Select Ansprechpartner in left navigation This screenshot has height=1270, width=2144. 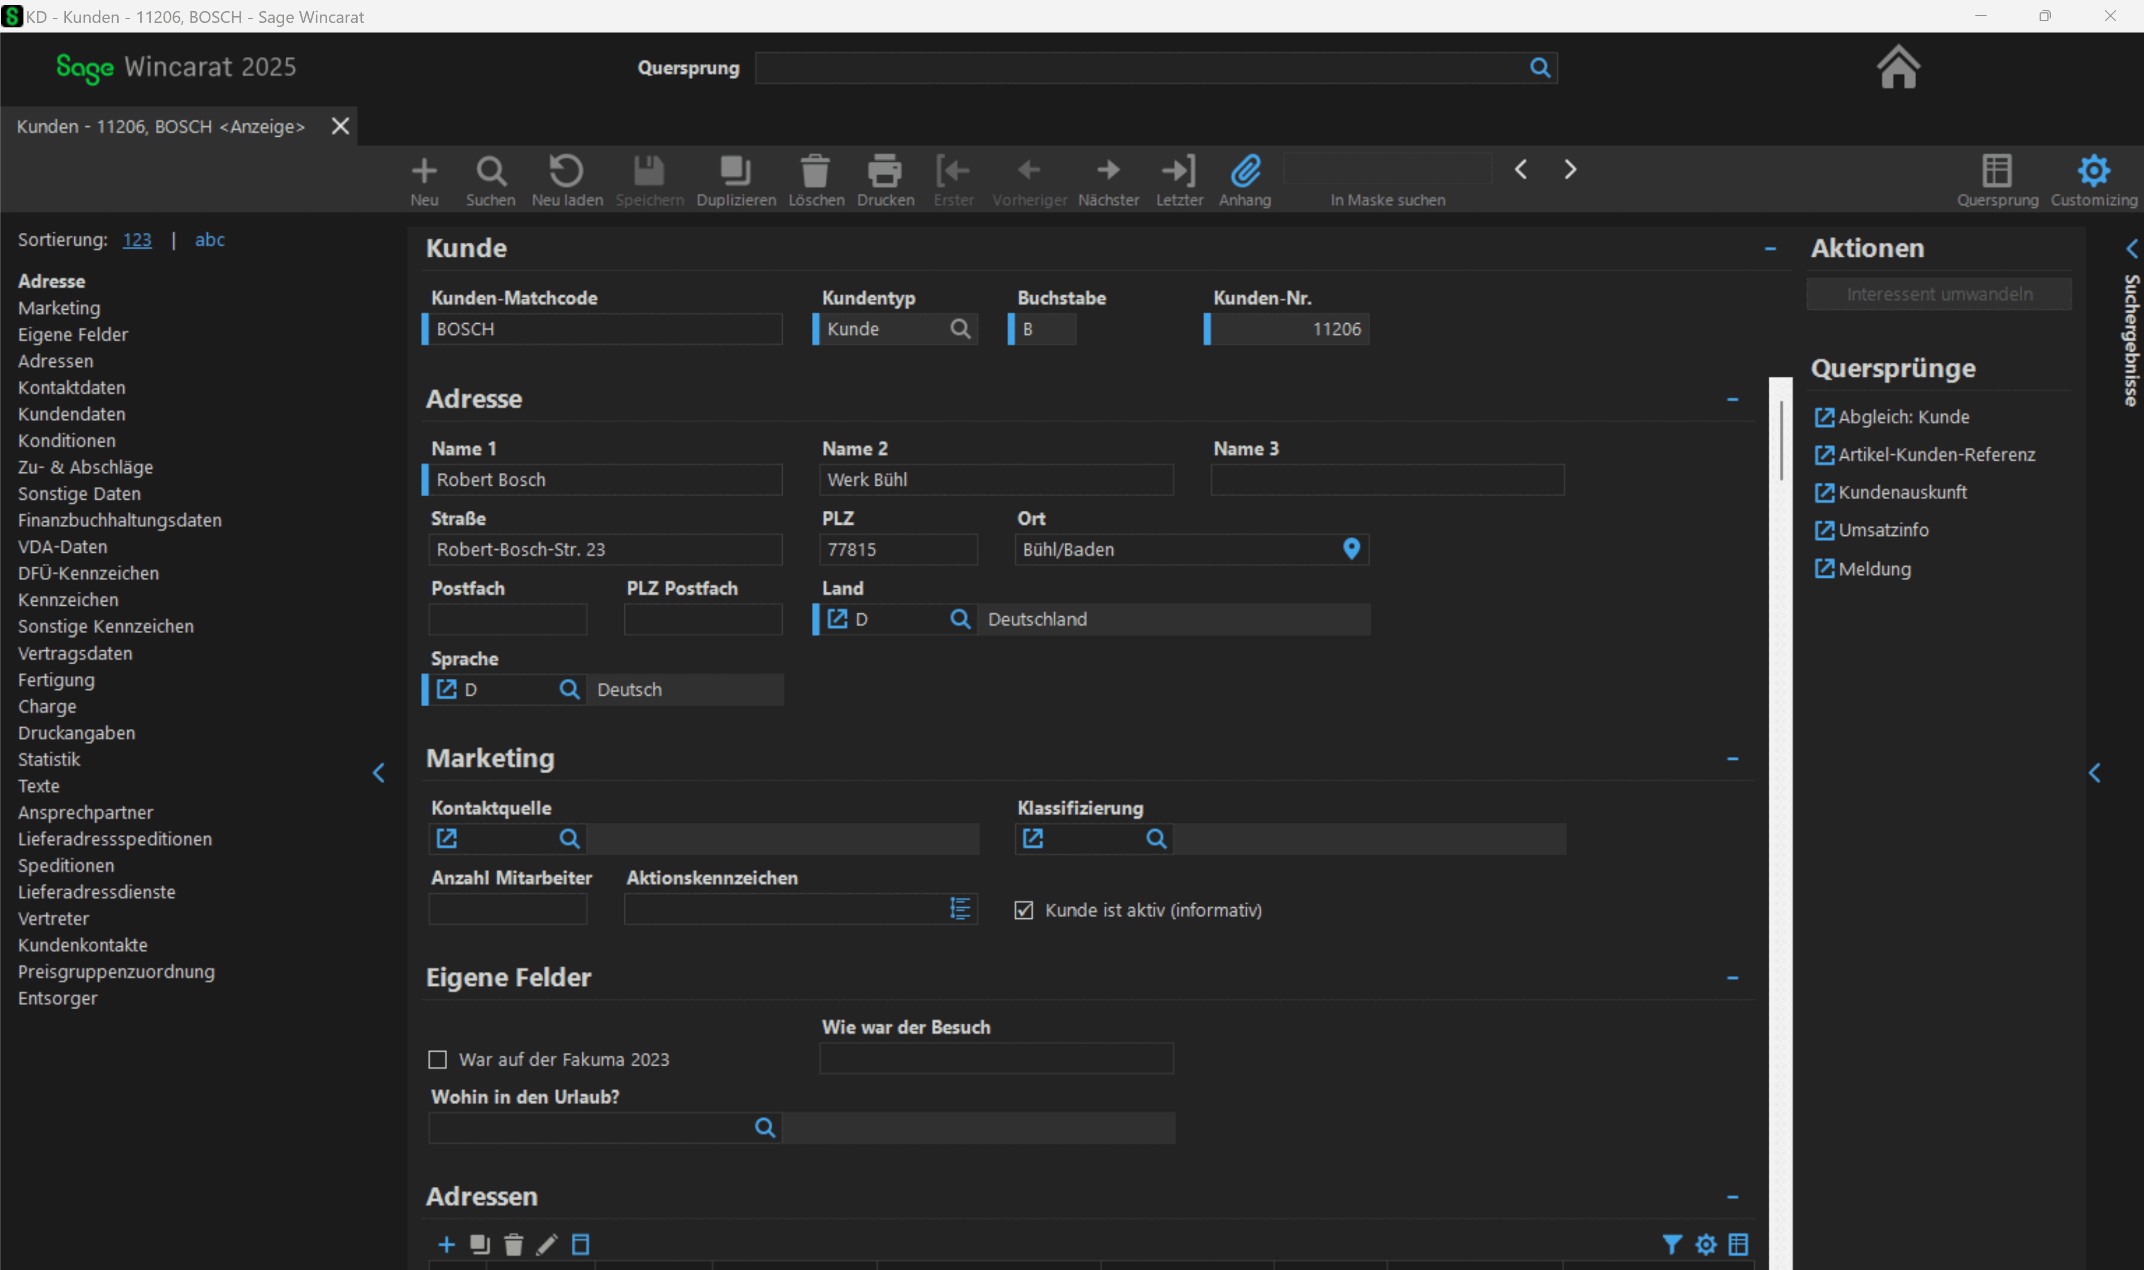point(85,812)
